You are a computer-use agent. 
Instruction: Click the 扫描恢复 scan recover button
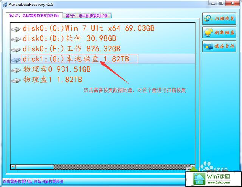point(219,18)
